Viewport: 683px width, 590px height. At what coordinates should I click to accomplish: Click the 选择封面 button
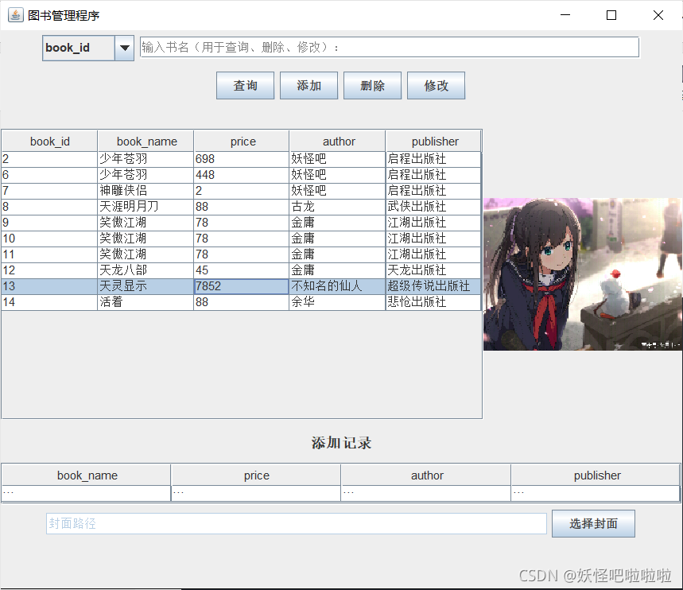(593, 523)
